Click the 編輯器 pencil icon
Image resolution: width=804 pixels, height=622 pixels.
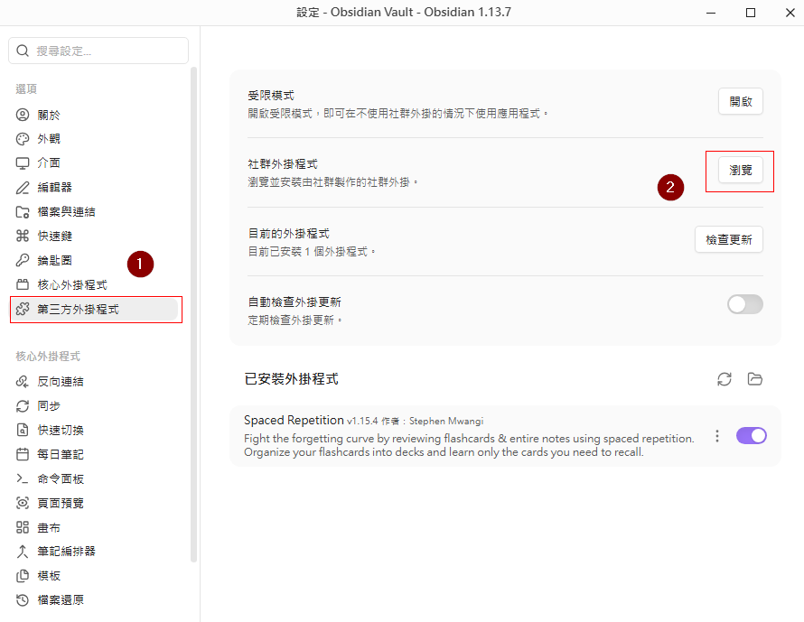pos(23,188)
